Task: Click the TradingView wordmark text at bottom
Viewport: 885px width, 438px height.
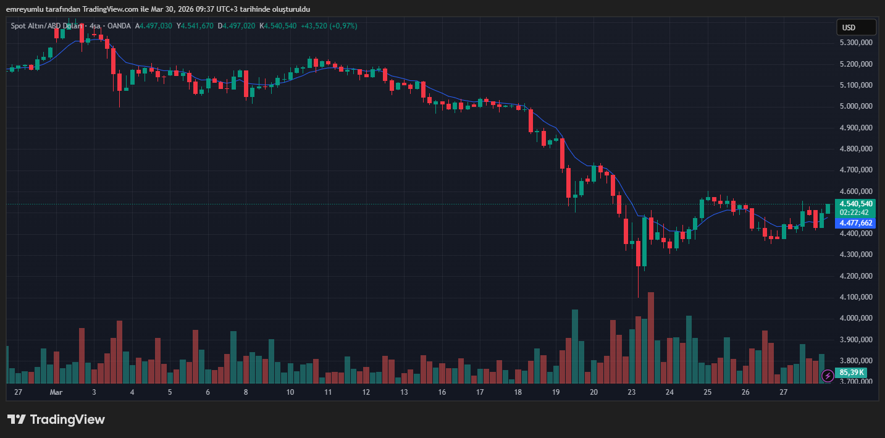Action: coord(67,420)
